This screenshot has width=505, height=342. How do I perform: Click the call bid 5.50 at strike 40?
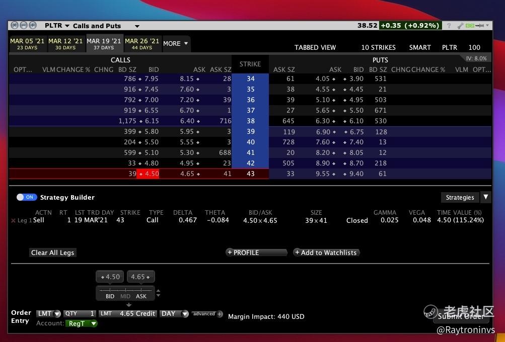tap(152, 142)
